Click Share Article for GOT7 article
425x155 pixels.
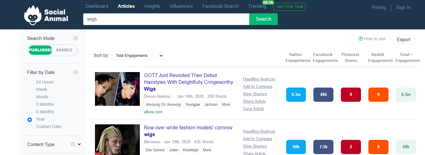click(254, 101)
